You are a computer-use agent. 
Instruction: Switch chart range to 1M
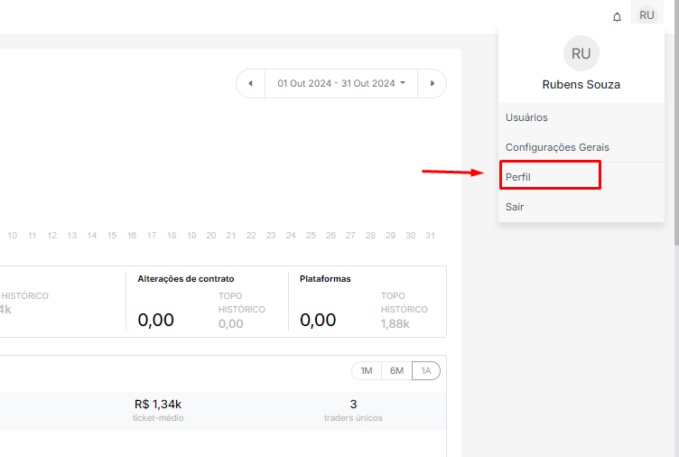click(x=367, y=371)
